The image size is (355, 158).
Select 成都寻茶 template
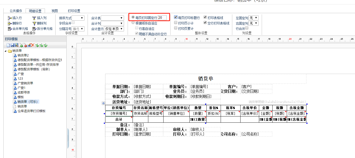click(24, 93)
